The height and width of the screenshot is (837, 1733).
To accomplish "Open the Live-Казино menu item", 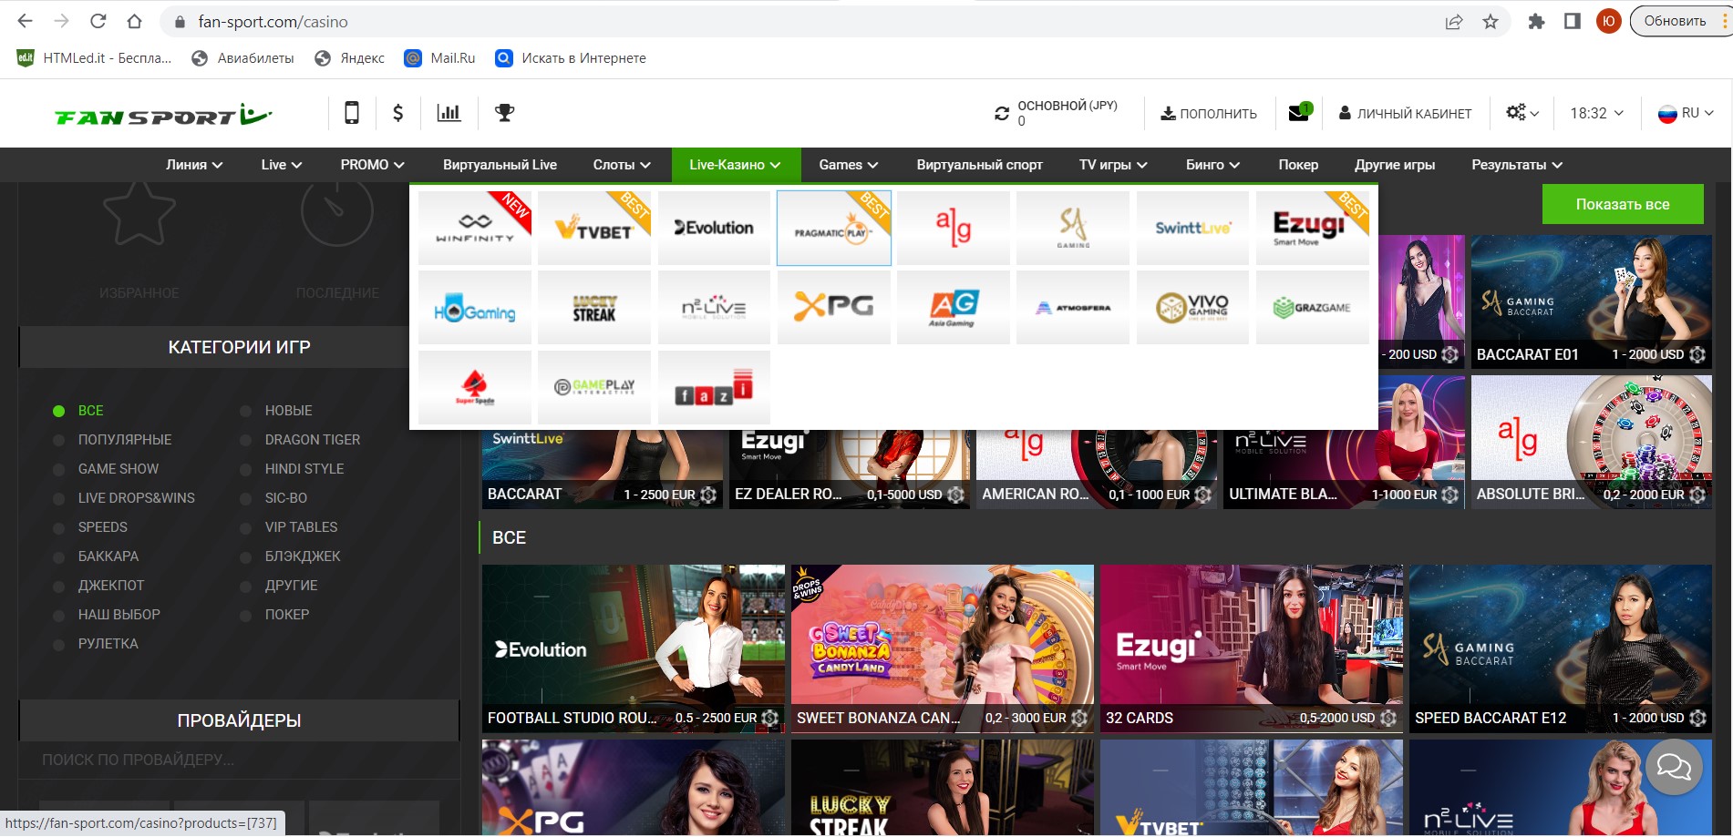I will point(736,165).
